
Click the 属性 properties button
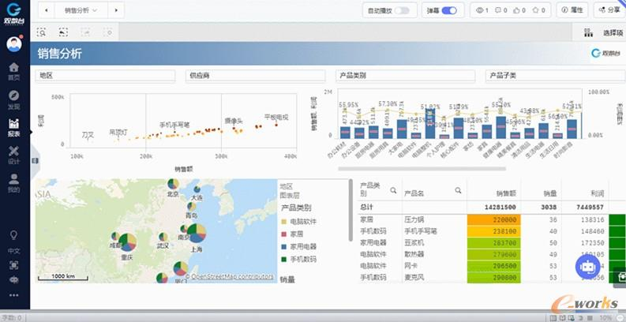click(x=572, y=10)
